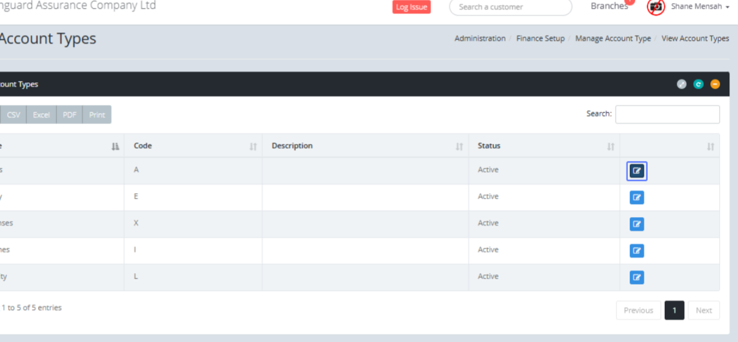Screen dimensions: 738x342
Task: Export table as CSV
Action: pos(14,114)
